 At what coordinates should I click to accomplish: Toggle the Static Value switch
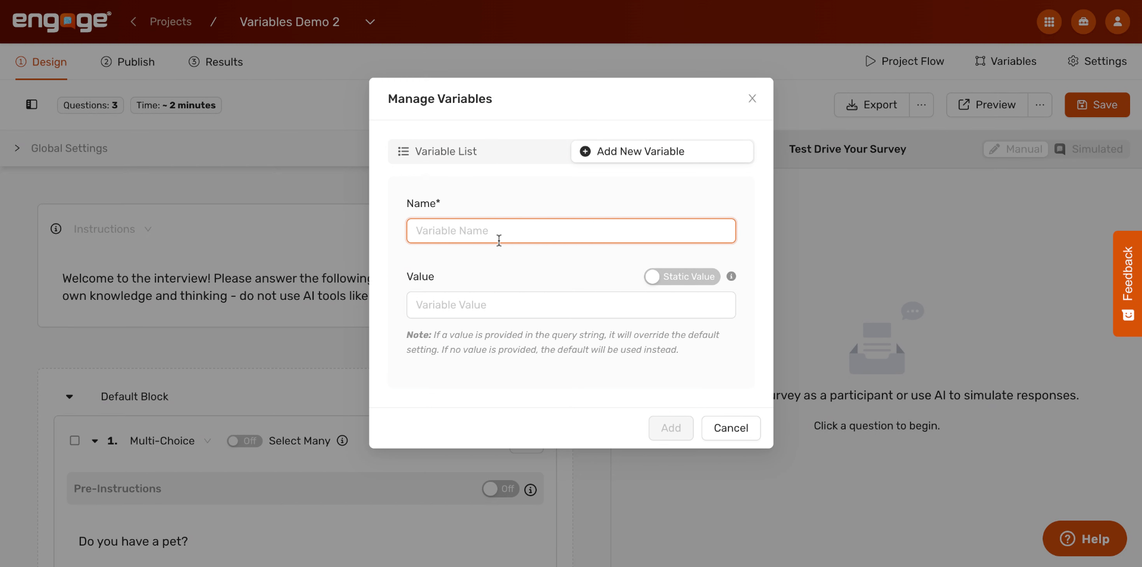pos(682,277)
